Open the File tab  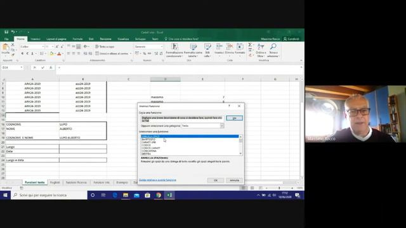pos(6,39)
